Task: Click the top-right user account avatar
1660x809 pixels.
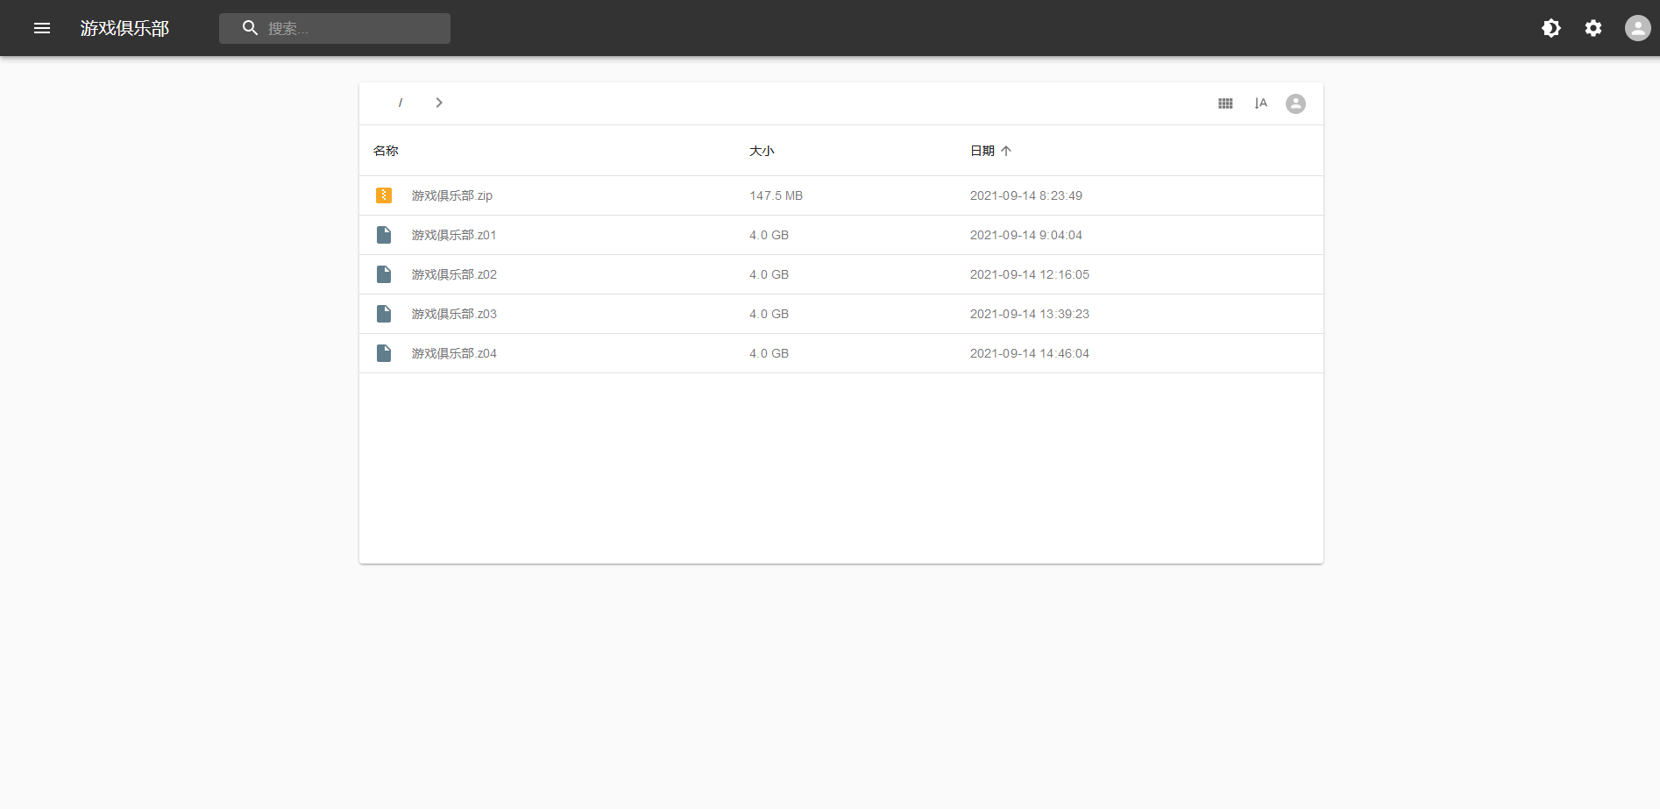Action: point(1636,28)
